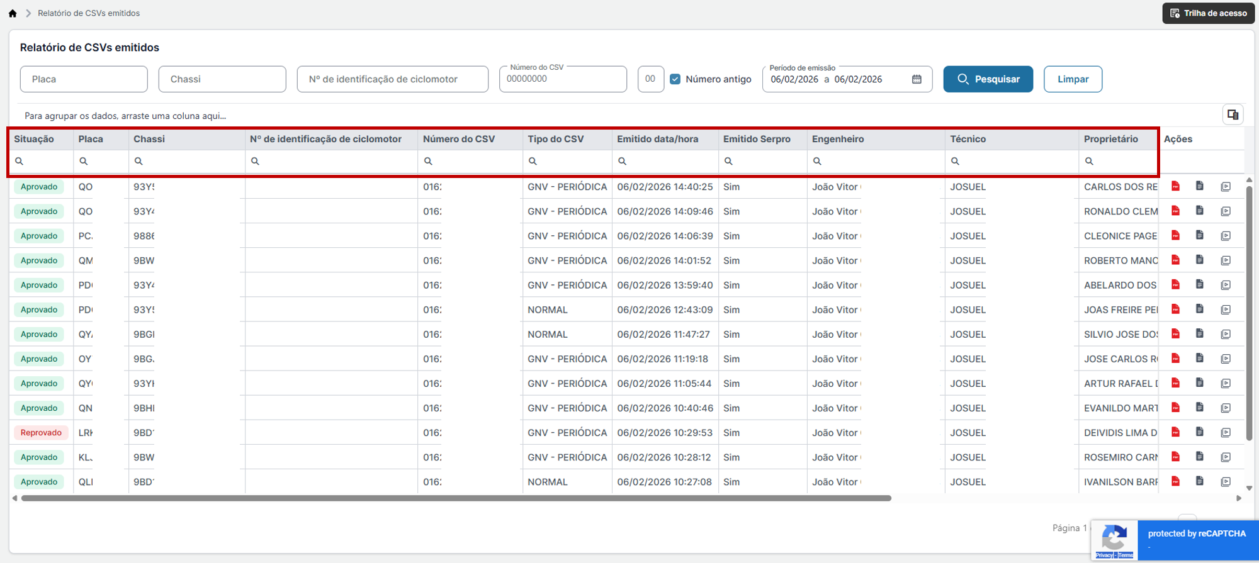Open the document icon in IVANILSON BARR row
The width and height of the screenshot is (1259, 563).
point(1200,481)
